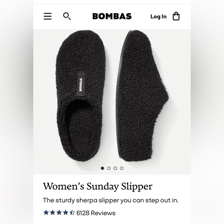Select the first carousel dot
Image resolution: width=224 pixels, height=224 pixels.
click(x=102, y=168)
